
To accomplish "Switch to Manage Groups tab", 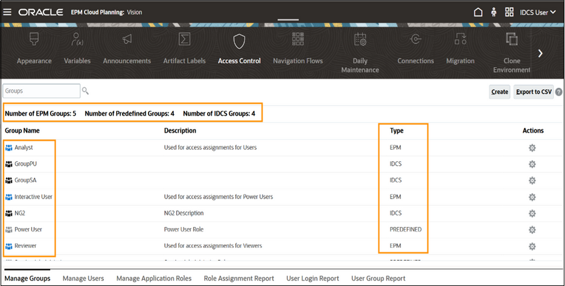I will [x=27, y=278].
